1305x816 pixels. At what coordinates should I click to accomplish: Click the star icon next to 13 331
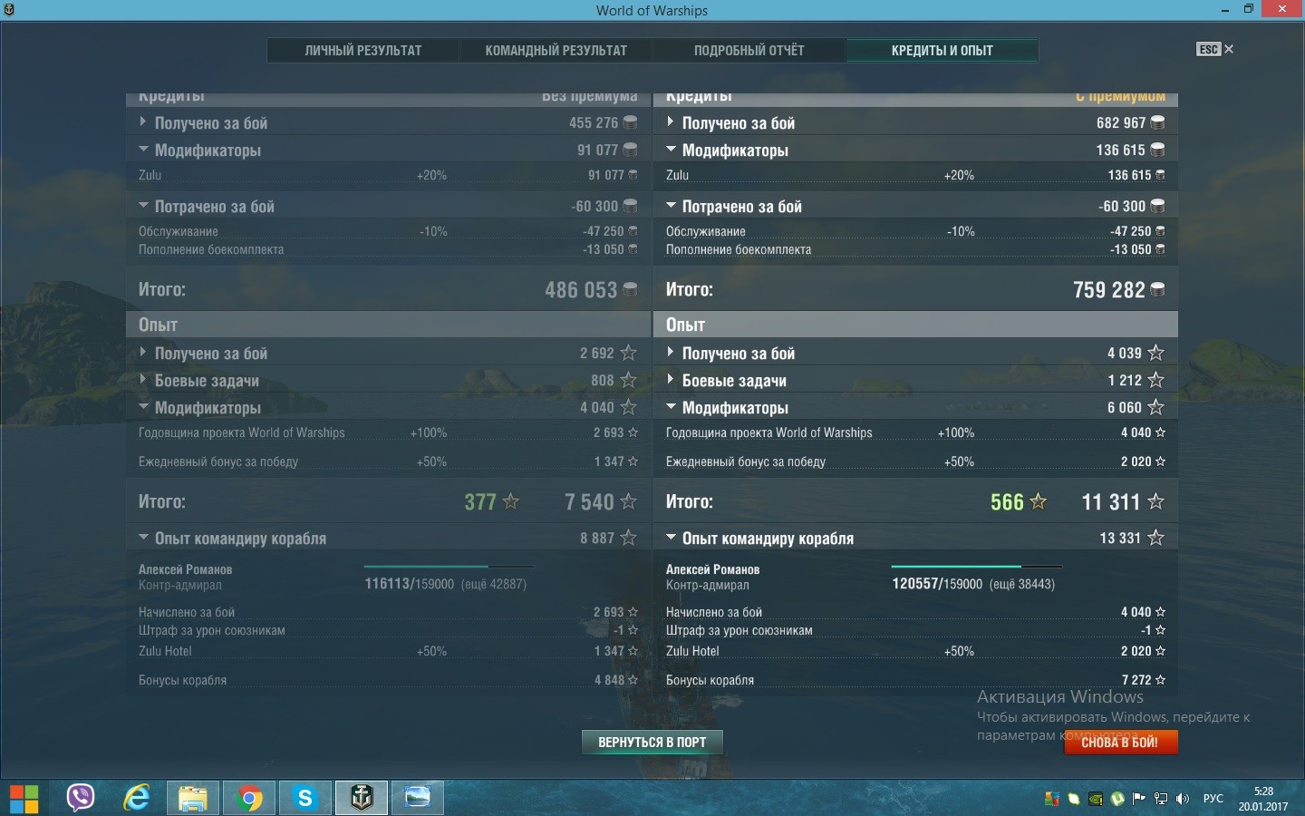coord(1155,538)
